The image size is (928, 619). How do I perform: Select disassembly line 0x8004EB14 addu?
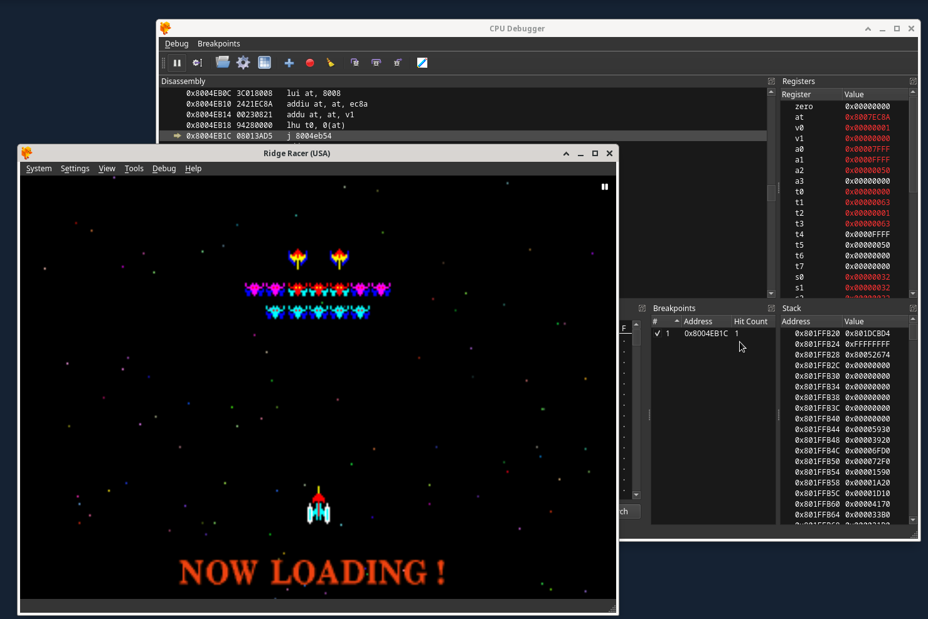(463, 115)
